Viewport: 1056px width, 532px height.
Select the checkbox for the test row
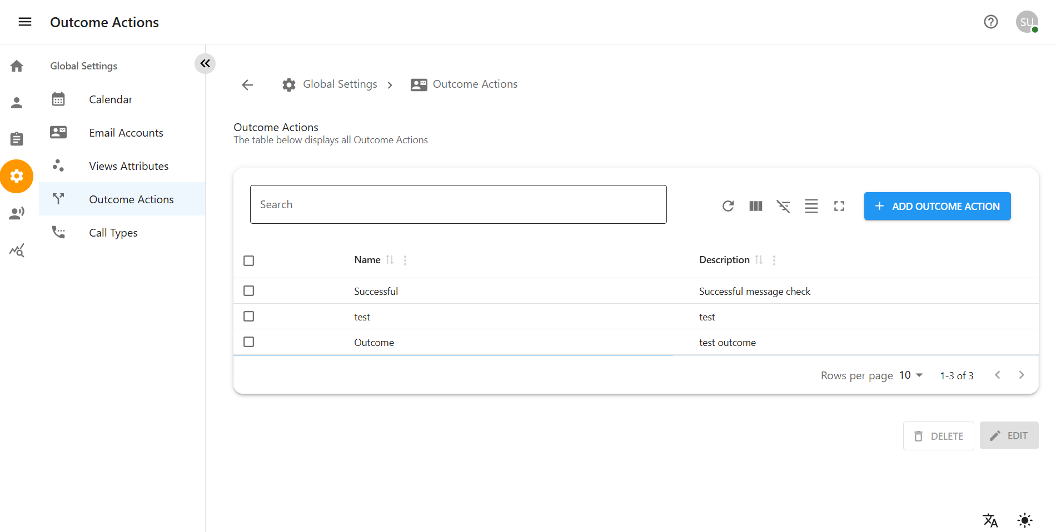point(248,317)
